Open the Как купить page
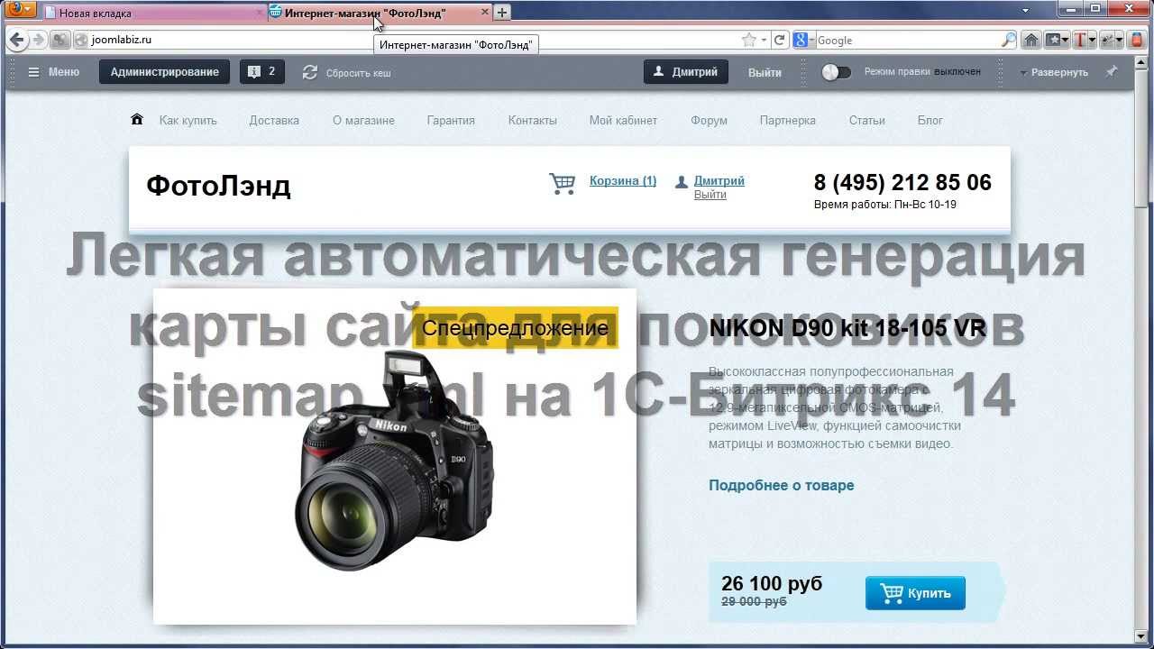This screenshot has height=649, width=1154. [x=188, y=120]
